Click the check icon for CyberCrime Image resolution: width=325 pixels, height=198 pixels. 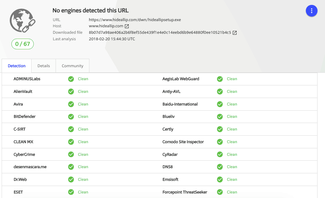pos(71,155)
